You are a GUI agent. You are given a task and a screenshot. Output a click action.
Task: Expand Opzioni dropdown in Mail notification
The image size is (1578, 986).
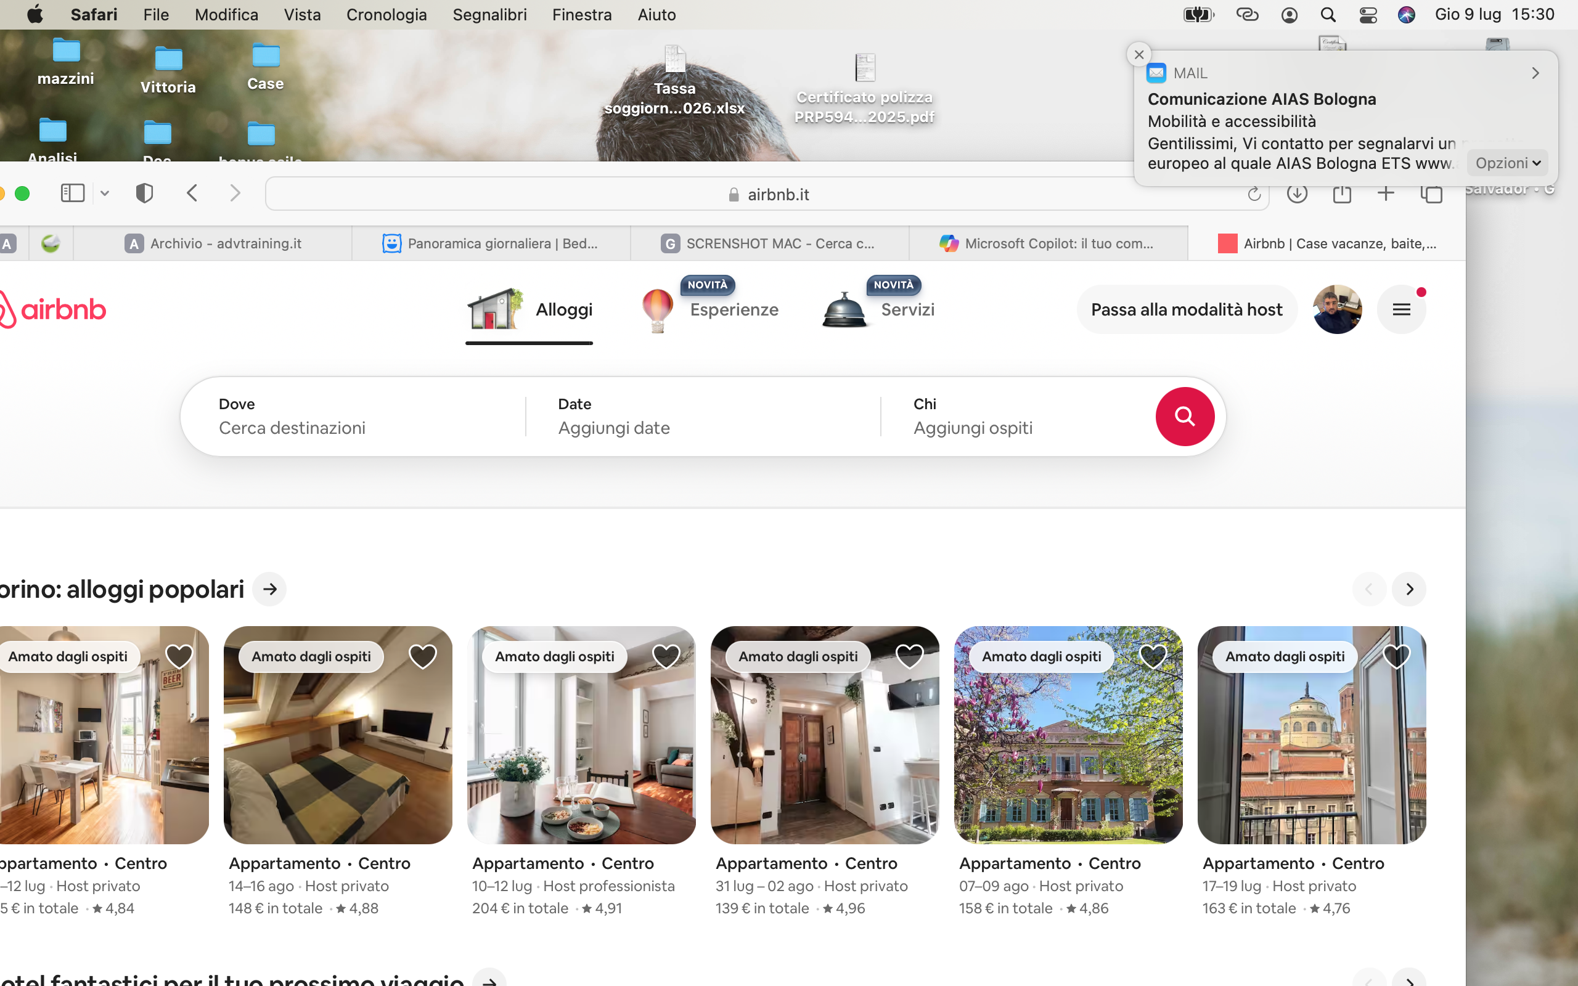[x=1507, y=163]
